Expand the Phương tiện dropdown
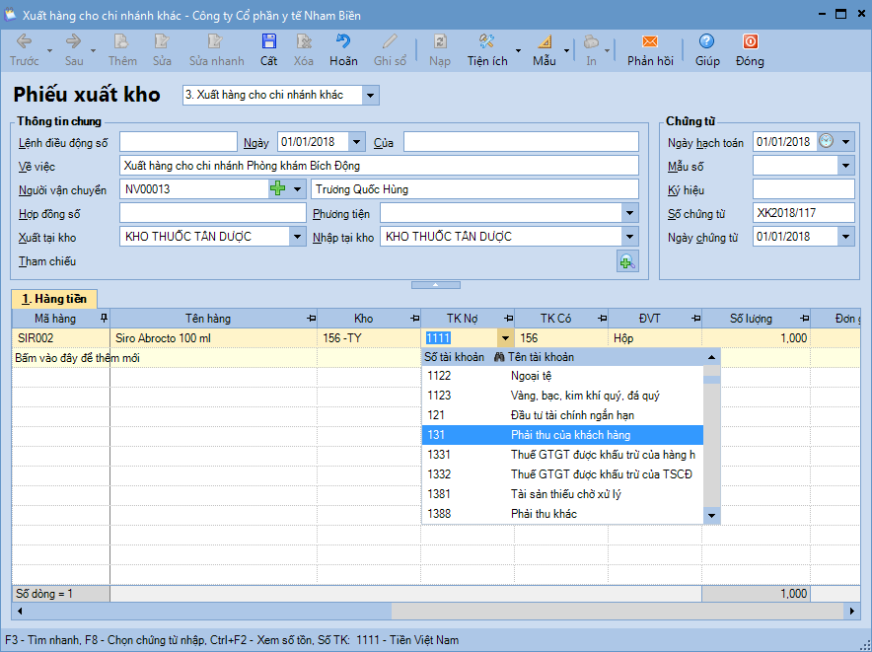The height and width of the screenshot is (652, 872). (x=629, y=213)
